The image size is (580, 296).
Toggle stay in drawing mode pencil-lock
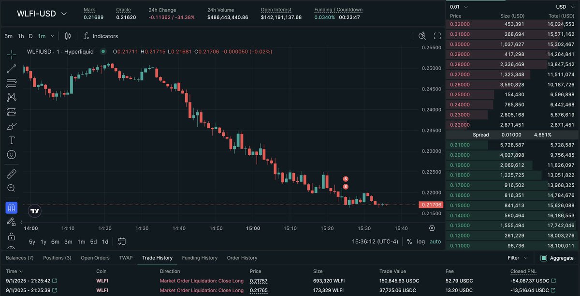point(12,222)
